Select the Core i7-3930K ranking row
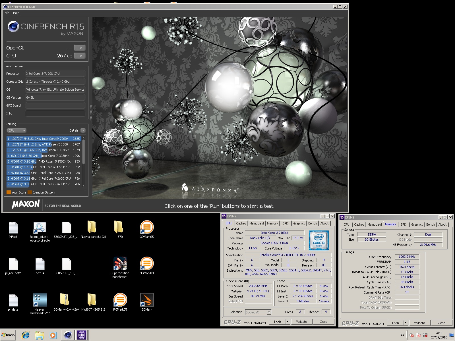This screenshot has width=455, height=341. tap(44, 156)
